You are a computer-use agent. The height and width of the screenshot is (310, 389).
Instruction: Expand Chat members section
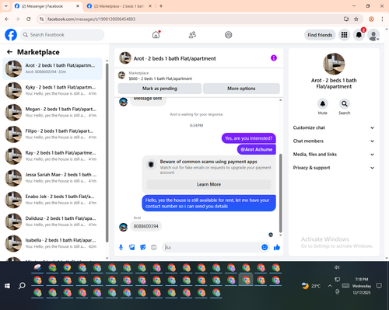point(334,141)
